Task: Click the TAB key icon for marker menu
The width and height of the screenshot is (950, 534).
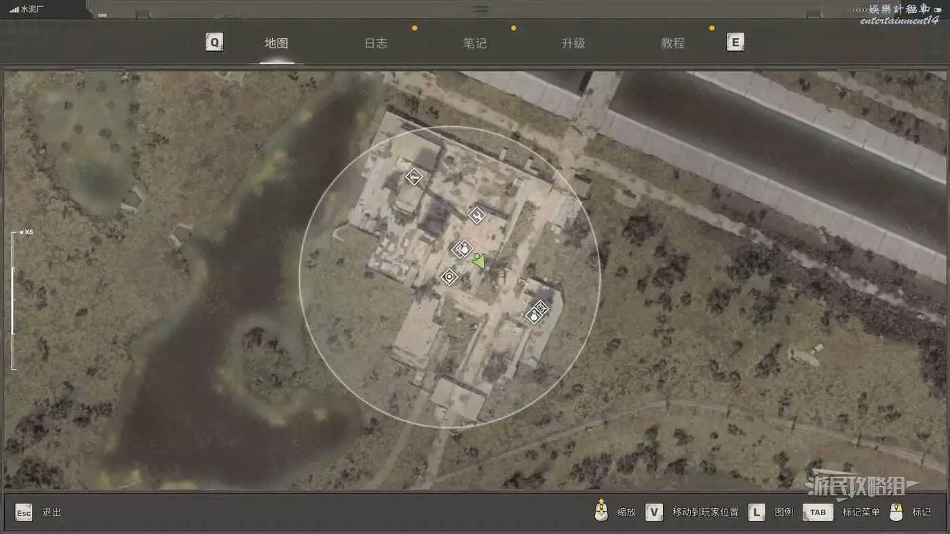Action: click(818, 512)
